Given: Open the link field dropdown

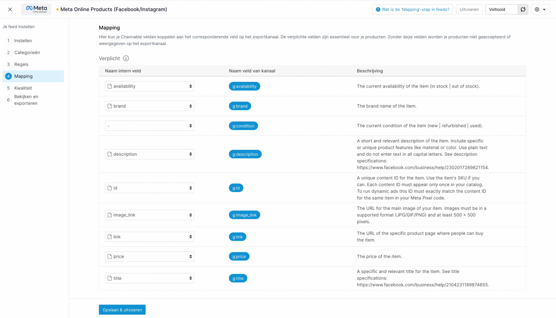Looking at the screenshot, I should point(149,237).
